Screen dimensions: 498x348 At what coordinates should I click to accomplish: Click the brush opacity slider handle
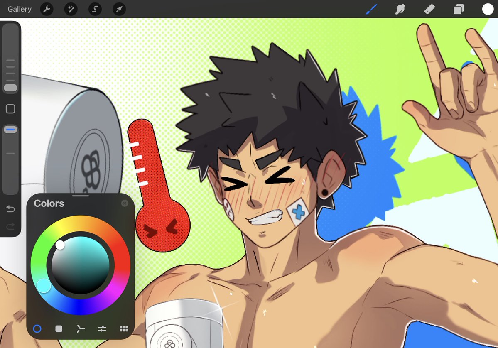pyautogui.click(x=10, y=130)
